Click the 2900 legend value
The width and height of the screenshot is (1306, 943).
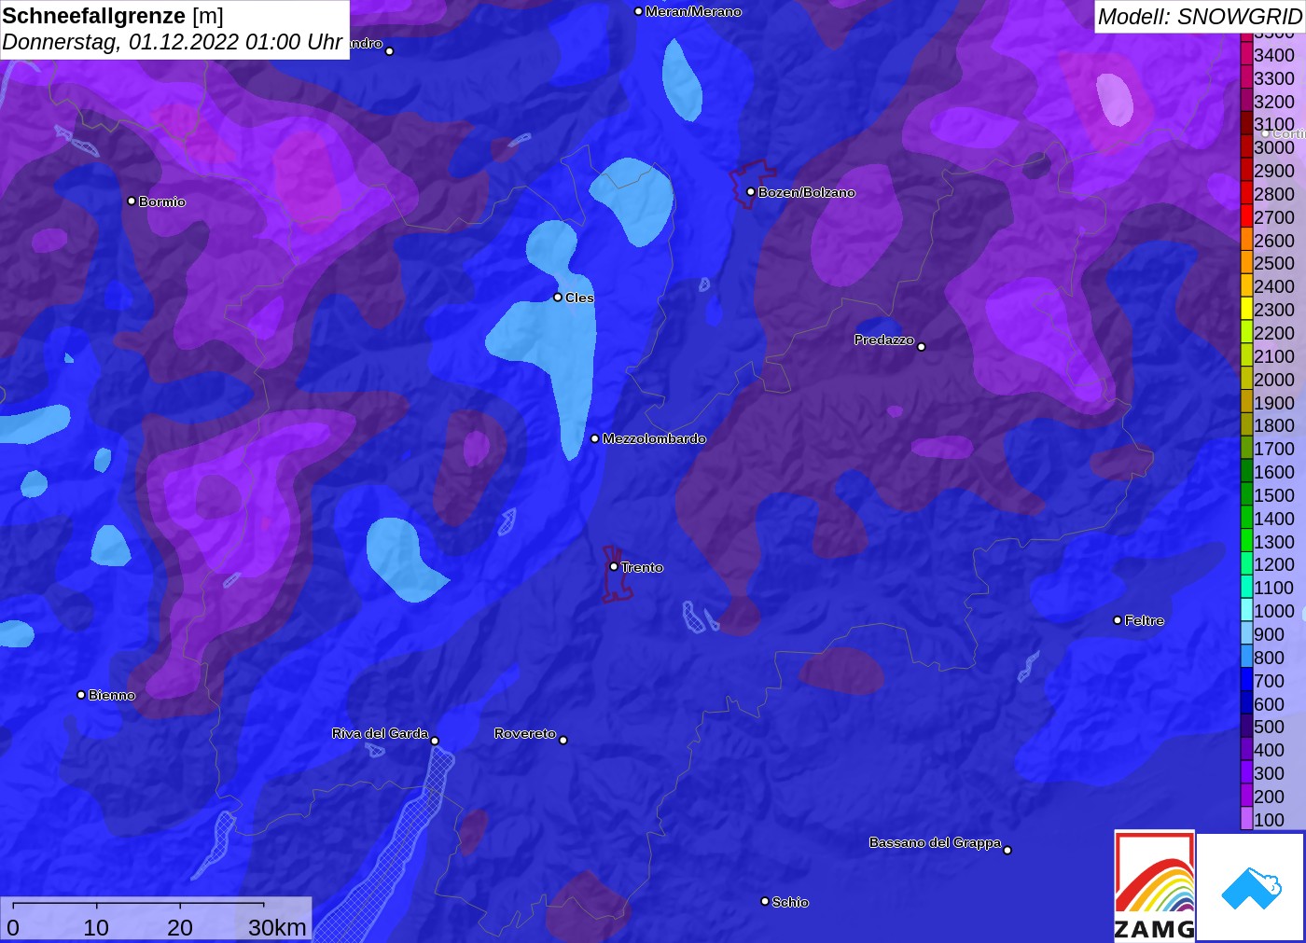(x=1274, y=171)
